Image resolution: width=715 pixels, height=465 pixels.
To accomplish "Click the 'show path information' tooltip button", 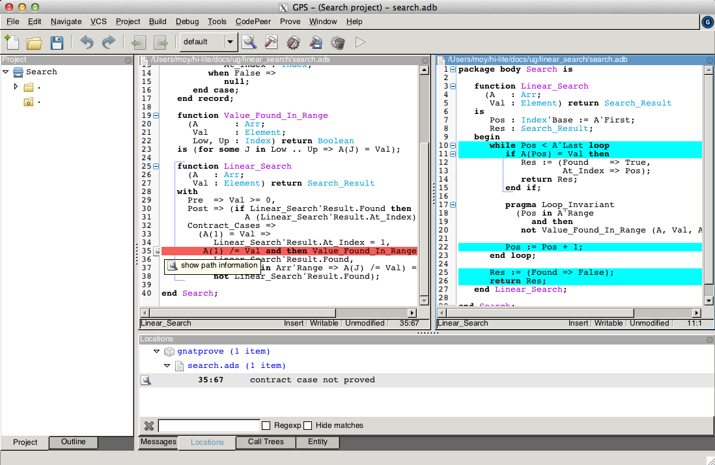I will pos(212,266).
